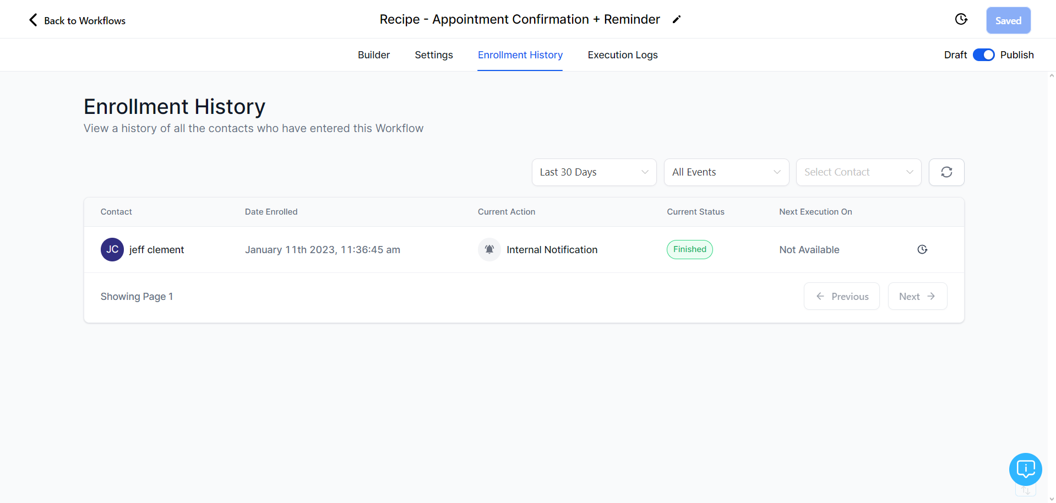Go to the Next page

coord(917,296)
